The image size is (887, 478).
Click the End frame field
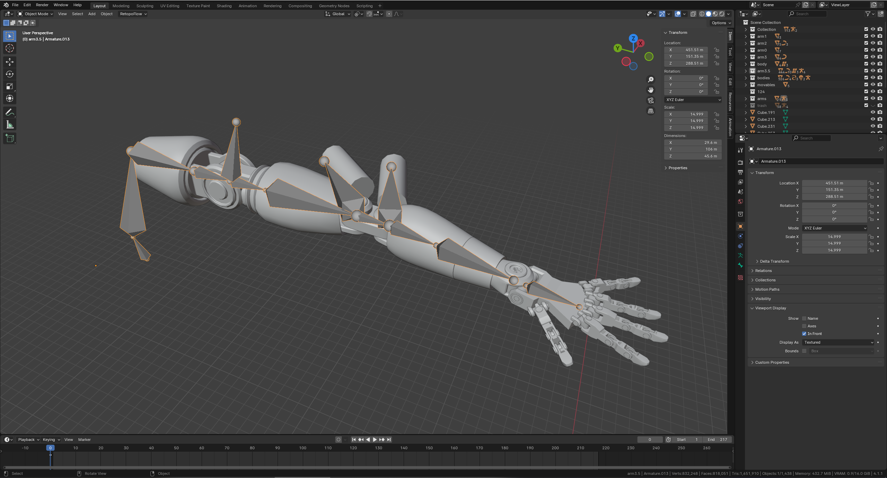(717, 440)
